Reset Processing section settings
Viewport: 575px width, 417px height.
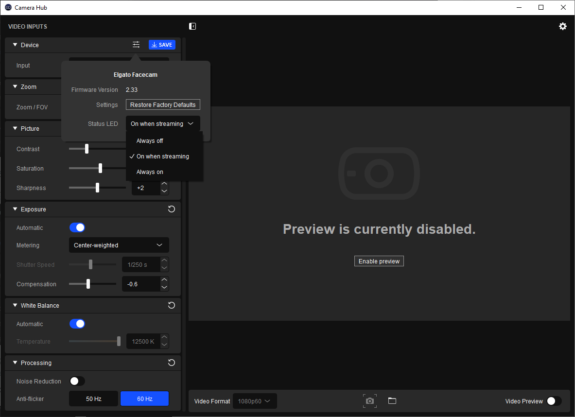pyautogui.click(x=171, y=363)
